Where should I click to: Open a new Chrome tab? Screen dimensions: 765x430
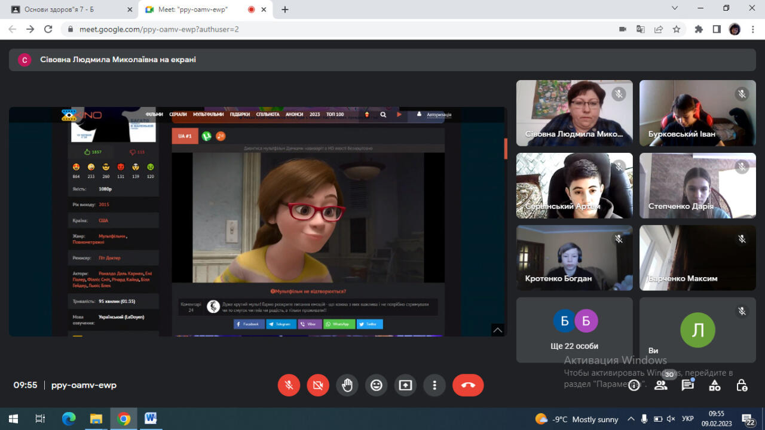[x=285, y=10]
